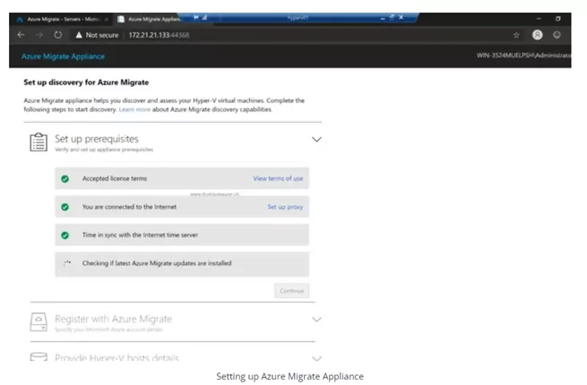This screenshot has width=587, height=385.
Task: Open the browser profile avatar icon
Action: [537, 35]
